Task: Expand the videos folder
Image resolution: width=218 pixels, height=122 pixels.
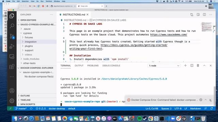Action: 28,55
